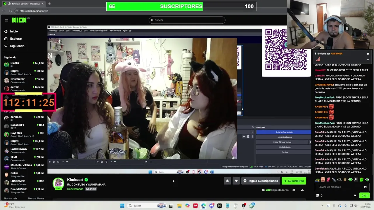Open carlhoos recommended channel

click(x=24, y=118)
